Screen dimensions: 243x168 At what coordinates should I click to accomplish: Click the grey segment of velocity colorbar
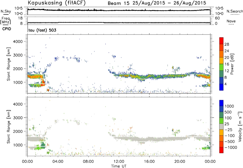coord(221,126)
